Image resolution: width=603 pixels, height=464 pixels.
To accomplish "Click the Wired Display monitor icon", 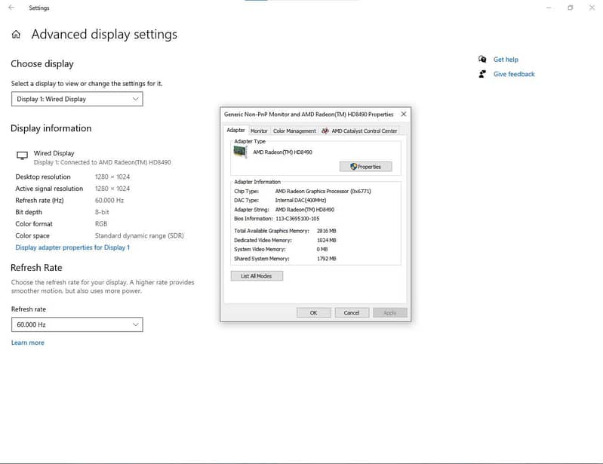I will click(x=23, y=155).
